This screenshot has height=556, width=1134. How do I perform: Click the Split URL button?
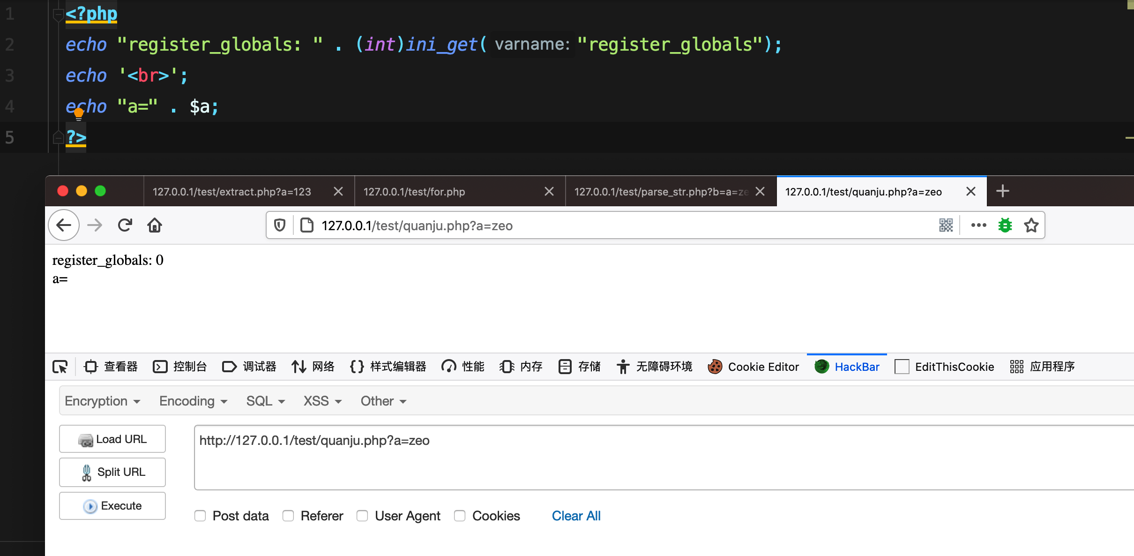pos(112,472)
